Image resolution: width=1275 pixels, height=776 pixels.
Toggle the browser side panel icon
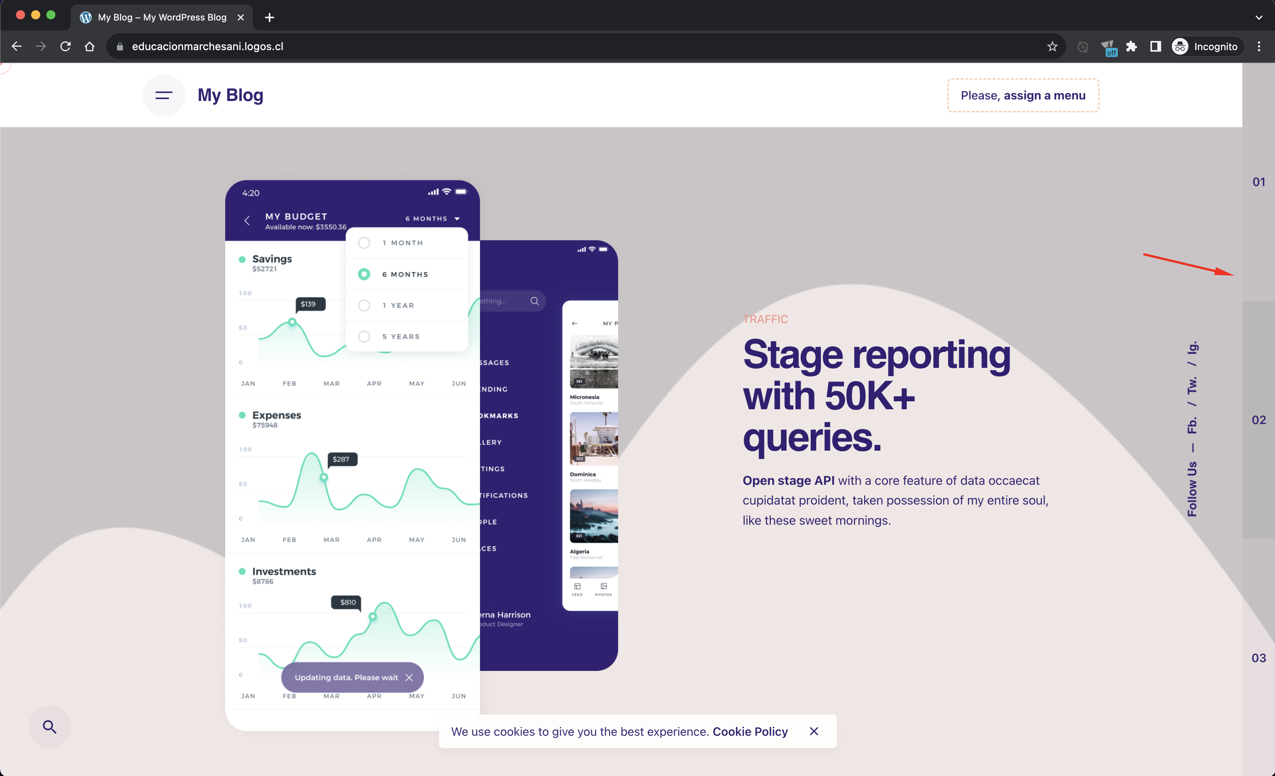pos(1155,47)
